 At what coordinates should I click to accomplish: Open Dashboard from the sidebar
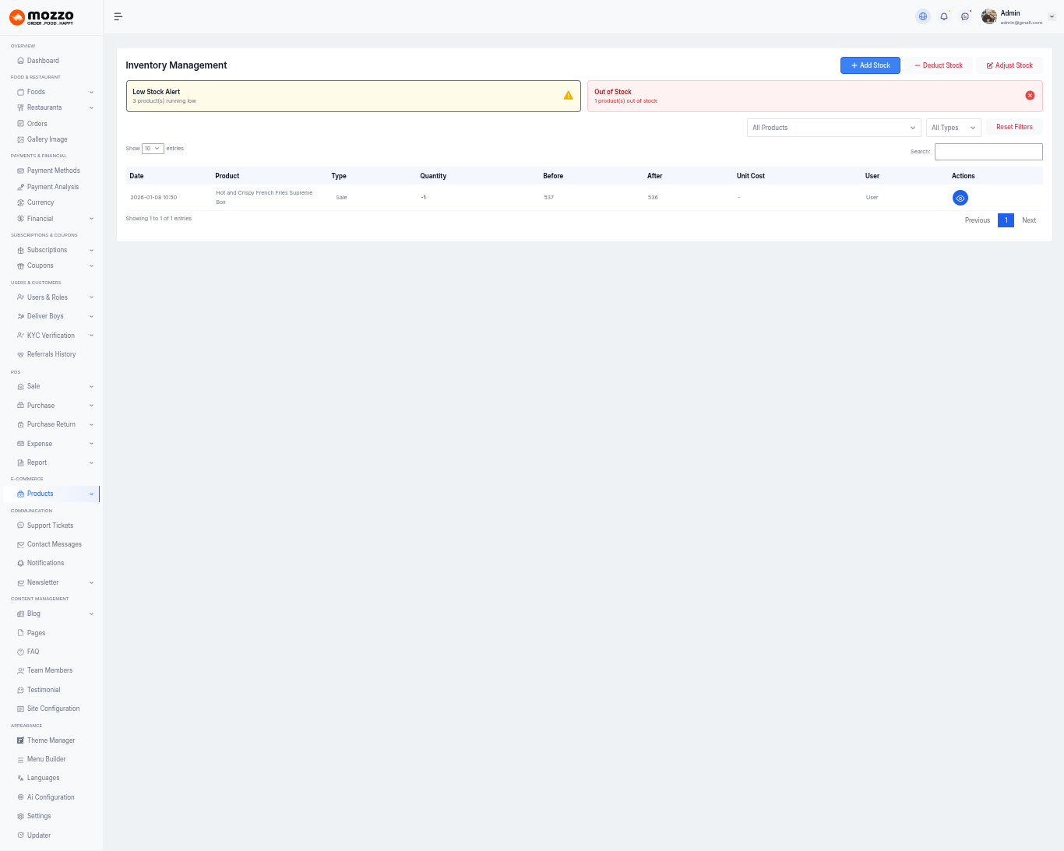coord(43,61)
